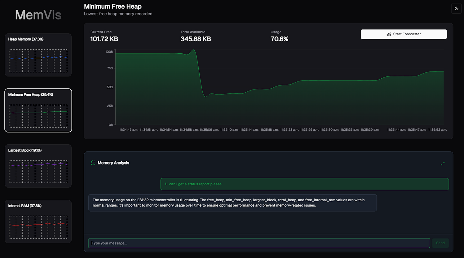Open the Internal RAM (37.3%) card
464x258 pixels.
pos(38,221)
